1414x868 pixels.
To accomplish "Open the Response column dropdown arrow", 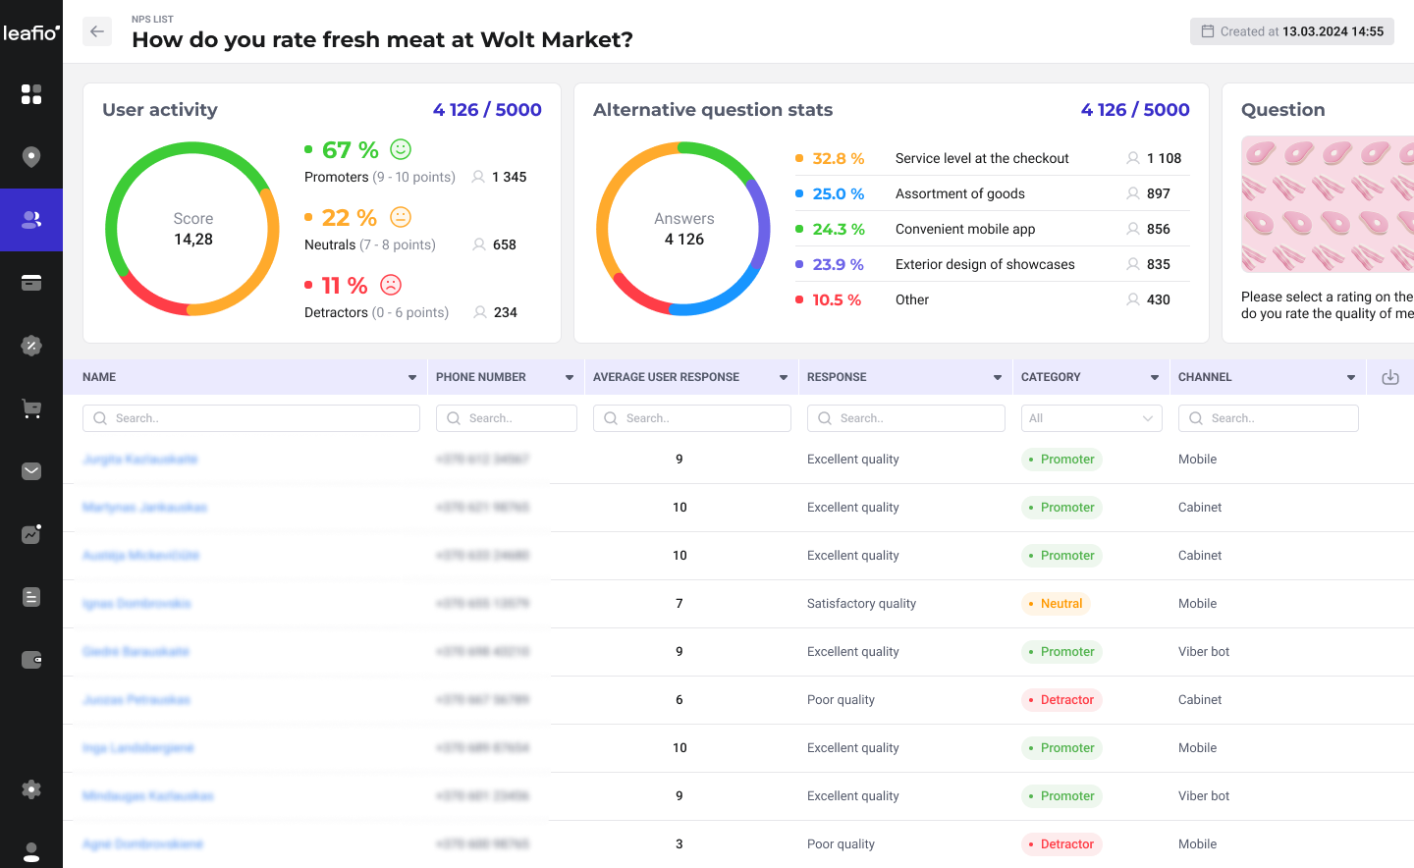I will (x=998, y=377).
